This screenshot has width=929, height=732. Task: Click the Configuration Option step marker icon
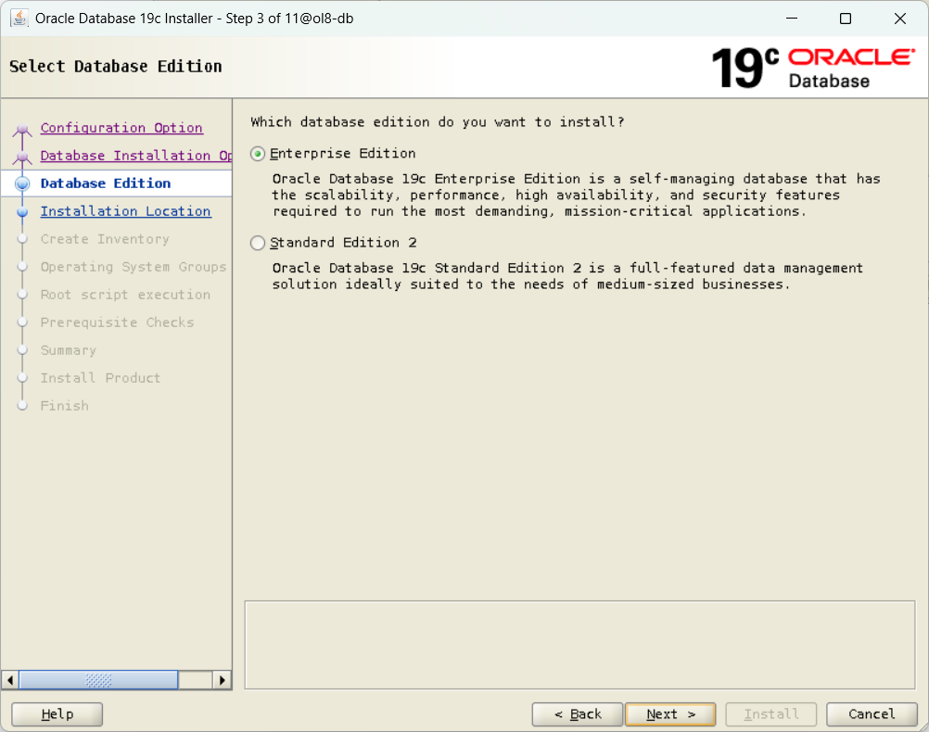coord(22,129)
